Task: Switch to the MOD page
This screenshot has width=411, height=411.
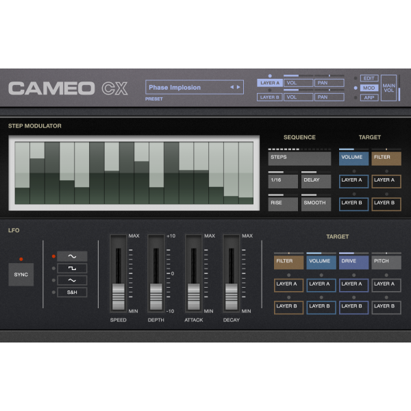Action: (x=369, y=88)
